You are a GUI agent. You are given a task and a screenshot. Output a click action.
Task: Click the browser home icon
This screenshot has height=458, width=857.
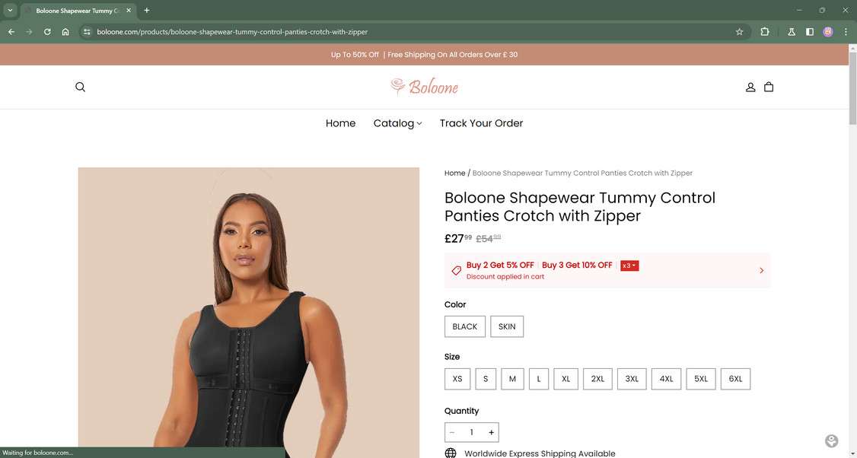pyautogui.click(x=65, y=32)
